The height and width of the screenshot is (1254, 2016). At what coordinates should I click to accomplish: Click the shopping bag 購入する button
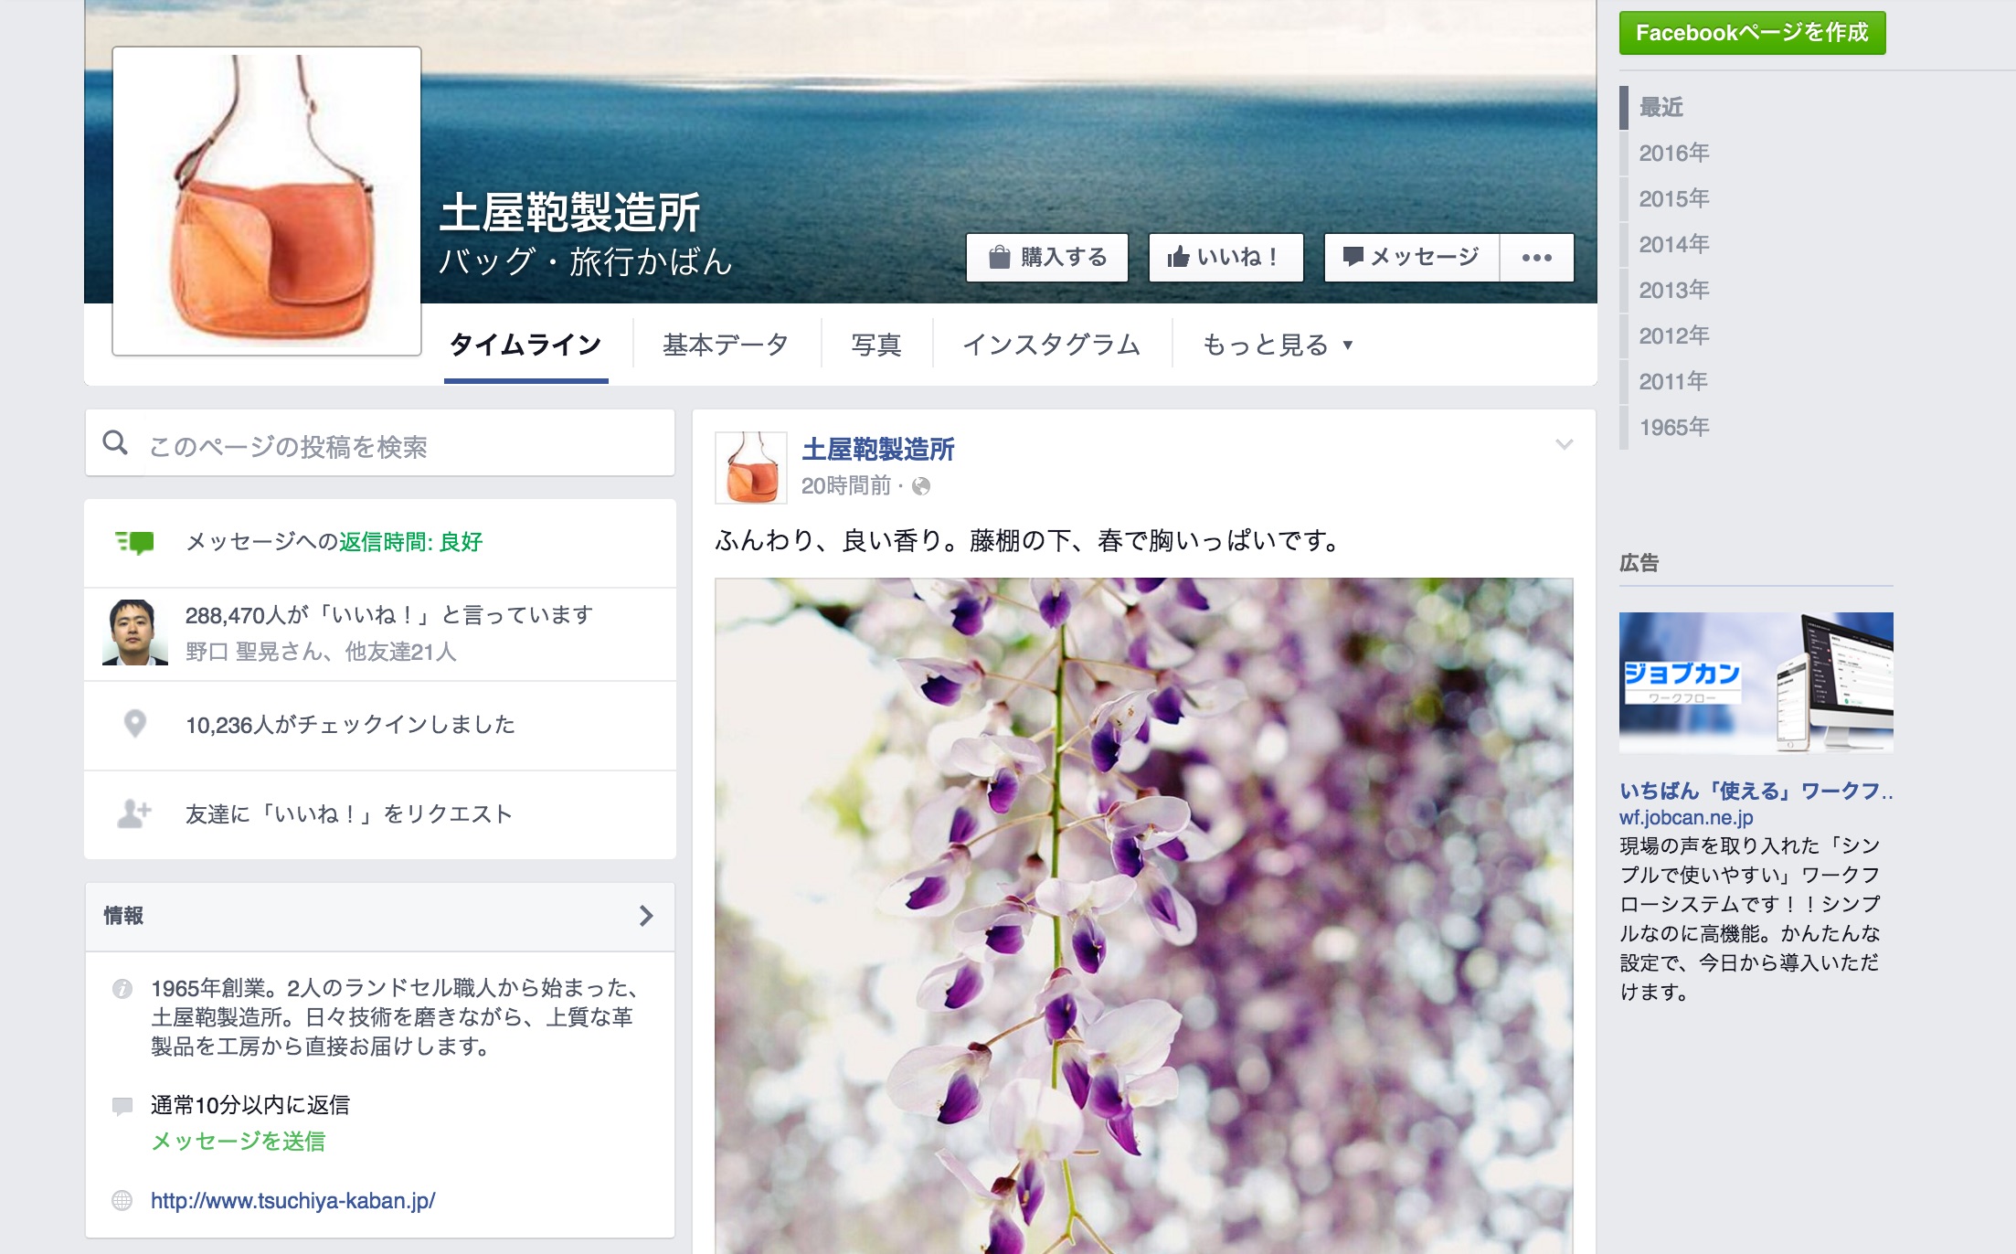pyautogui.click(x=1046, y=258)
